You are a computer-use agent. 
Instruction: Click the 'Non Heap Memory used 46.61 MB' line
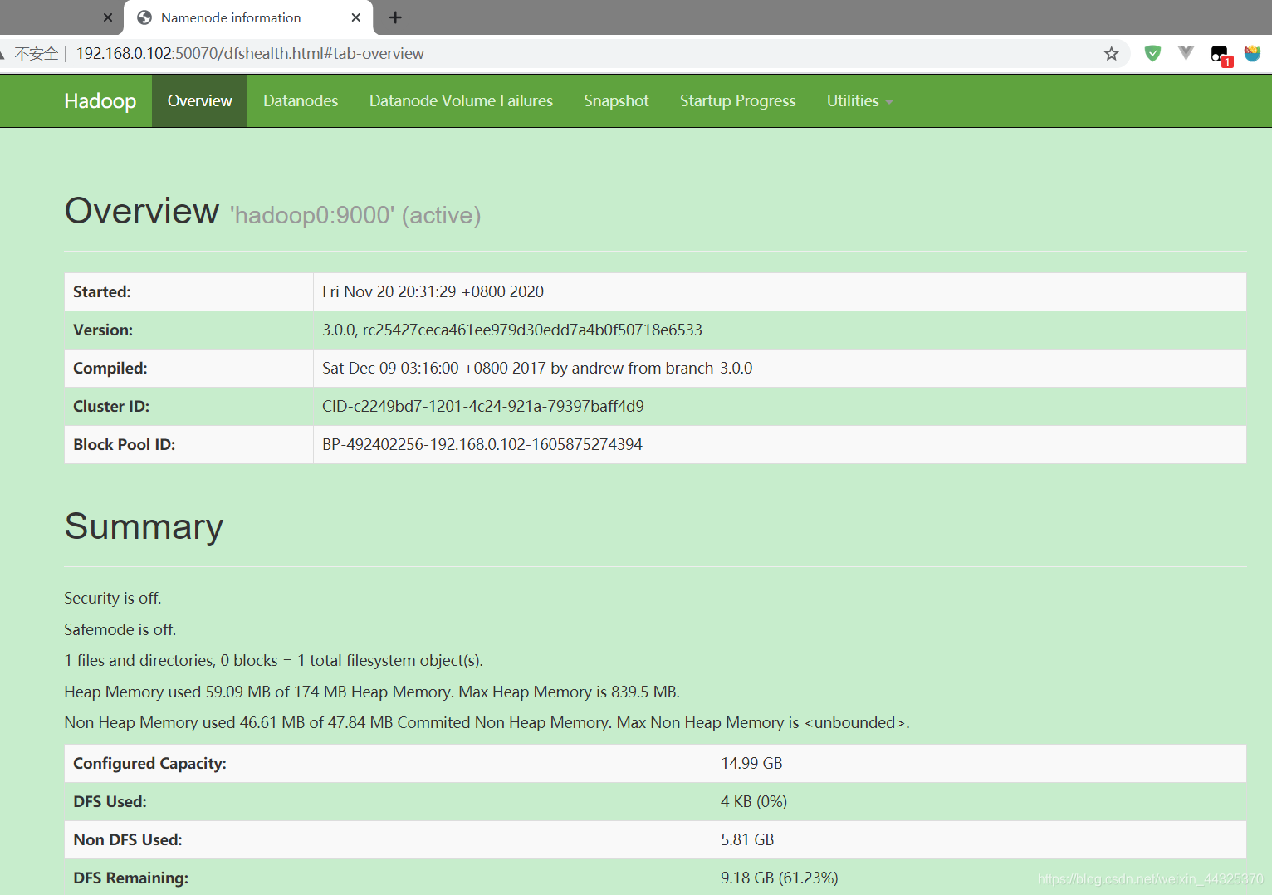point(487,723)
